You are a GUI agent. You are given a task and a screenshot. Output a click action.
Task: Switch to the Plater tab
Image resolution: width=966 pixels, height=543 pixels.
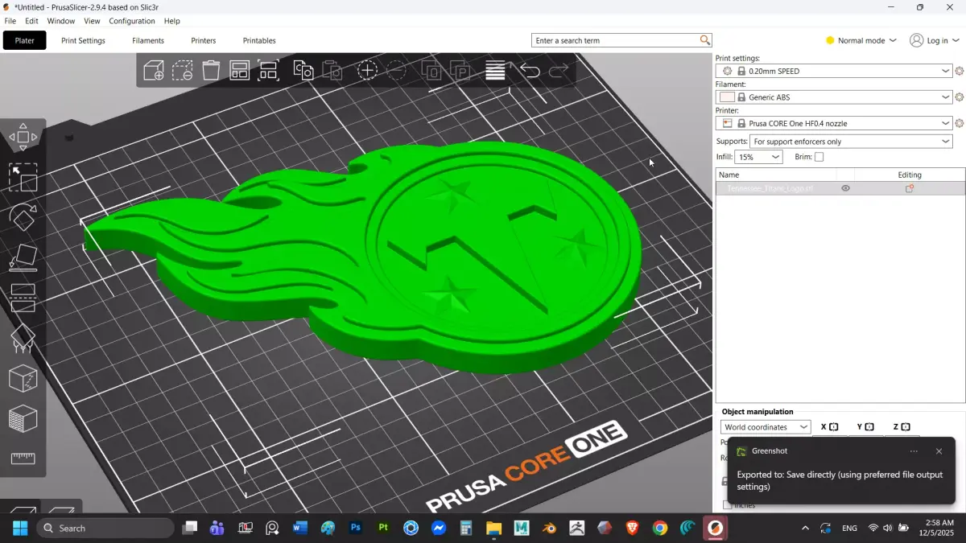point(25,40)
